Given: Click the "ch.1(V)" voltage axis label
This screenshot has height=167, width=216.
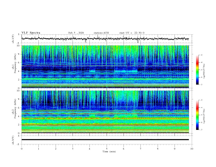Looking at the screenshot, I should [x=13, y=39].
